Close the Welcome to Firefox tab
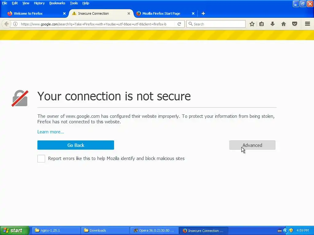This screenshot has height=235, width=314. coord(64,13)
